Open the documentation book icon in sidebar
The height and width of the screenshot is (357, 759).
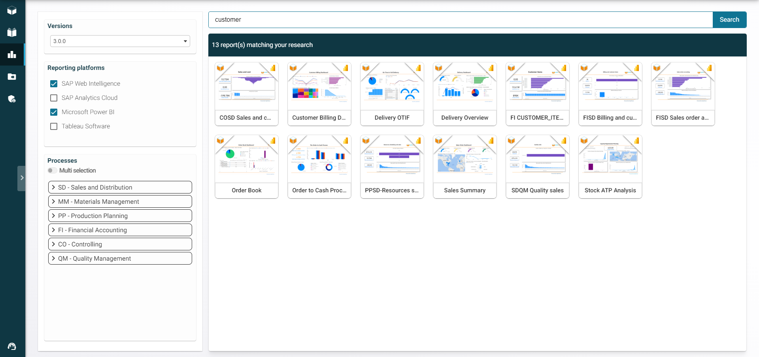click(12, 32)
